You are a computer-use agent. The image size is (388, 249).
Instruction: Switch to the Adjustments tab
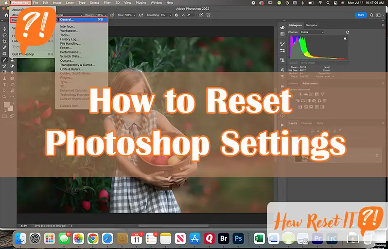tap(310, 84)
